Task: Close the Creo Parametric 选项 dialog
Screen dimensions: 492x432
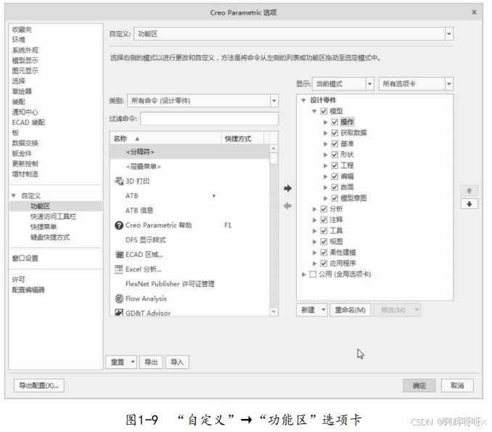Action: tap(474, 12)
